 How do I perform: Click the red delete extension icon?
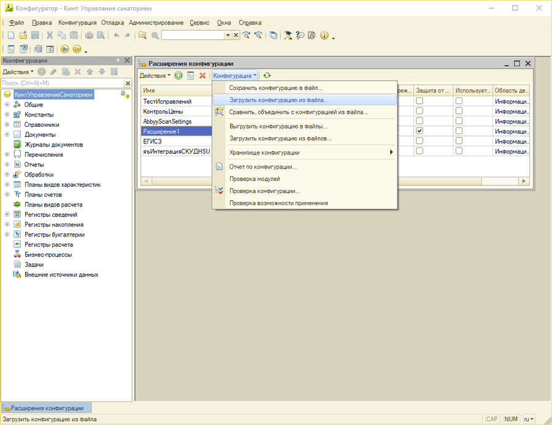(202, 75)
